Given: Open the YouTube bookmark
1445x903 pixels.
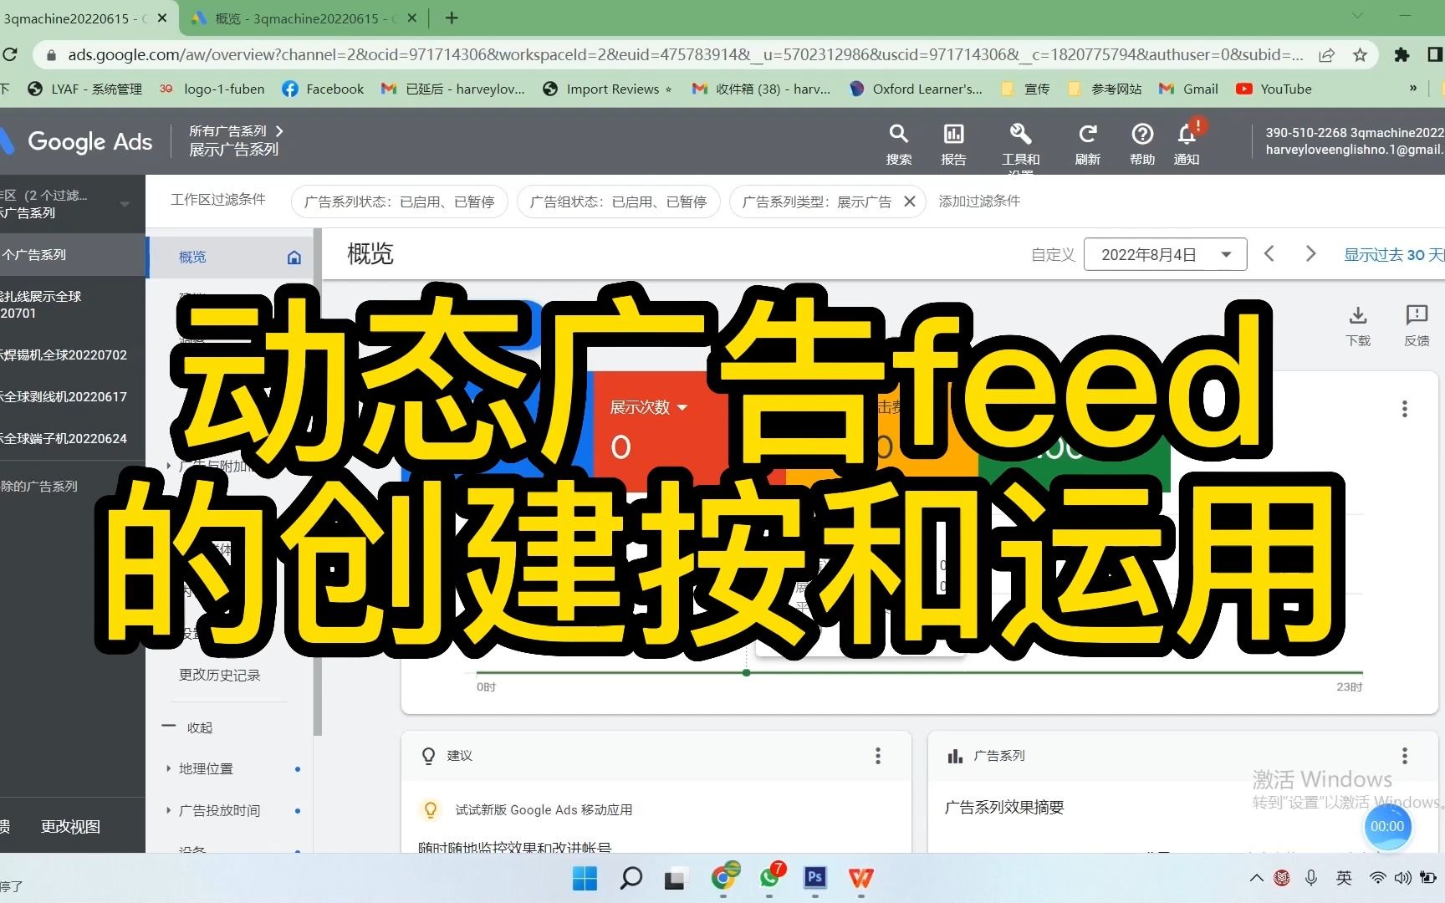Looking at the screenshot, I should coord(1274,89).
